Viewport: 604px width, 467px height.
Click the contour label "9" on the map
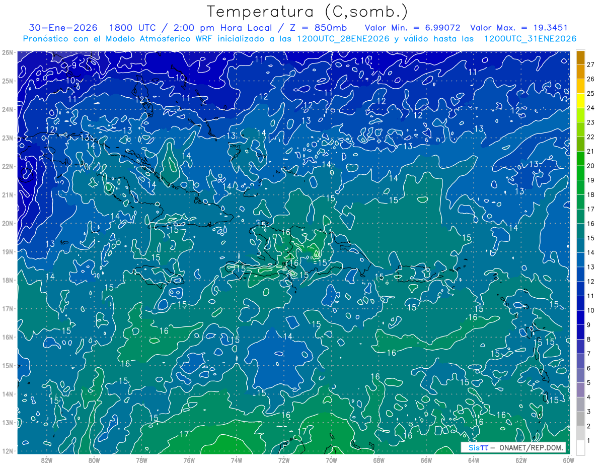(x=74, y=65)
